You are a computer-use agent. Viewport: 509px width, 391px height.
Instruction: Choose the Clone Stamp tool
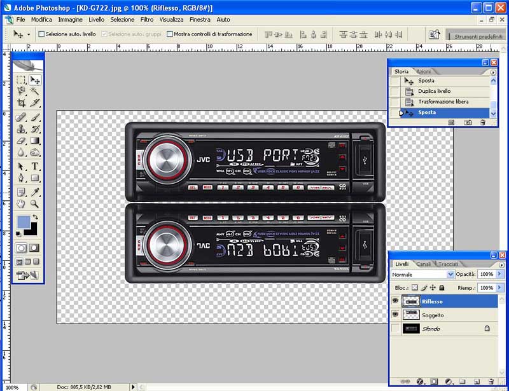point(21,129)
